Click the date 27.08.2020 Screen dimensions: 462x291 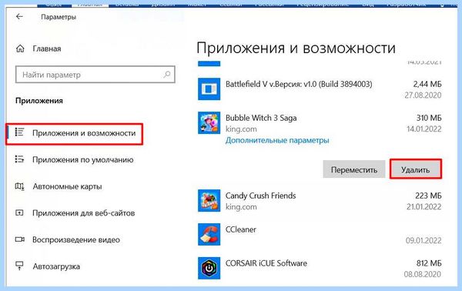[x=423, y=95]
